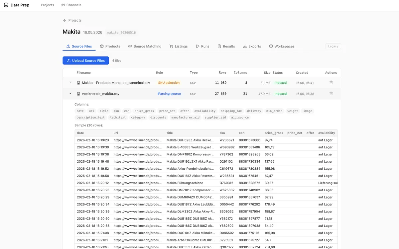Click the Parsing source role badge
The image size is (399, 249).
pyautogui.click(x=169, y=94)
